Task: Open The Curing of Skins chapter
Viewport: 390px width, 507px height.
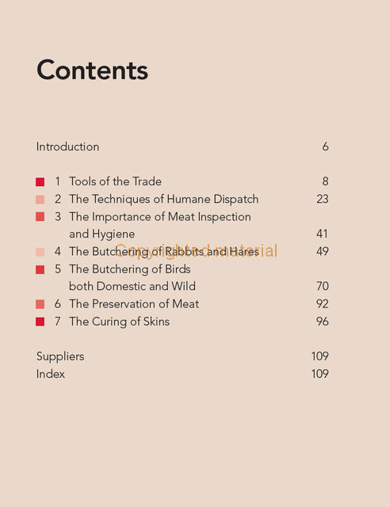Action: pos(119,322)
